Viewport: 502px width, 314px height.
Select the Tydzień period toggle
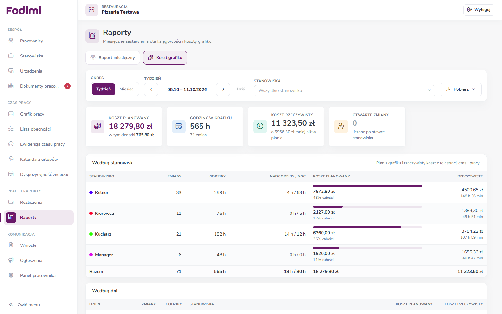(x=104, y=89)
